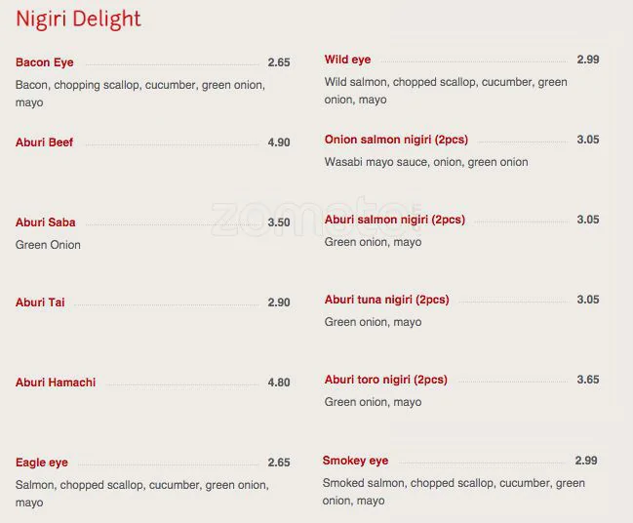Click the Aburi Saba menu item

click(46, 222)
